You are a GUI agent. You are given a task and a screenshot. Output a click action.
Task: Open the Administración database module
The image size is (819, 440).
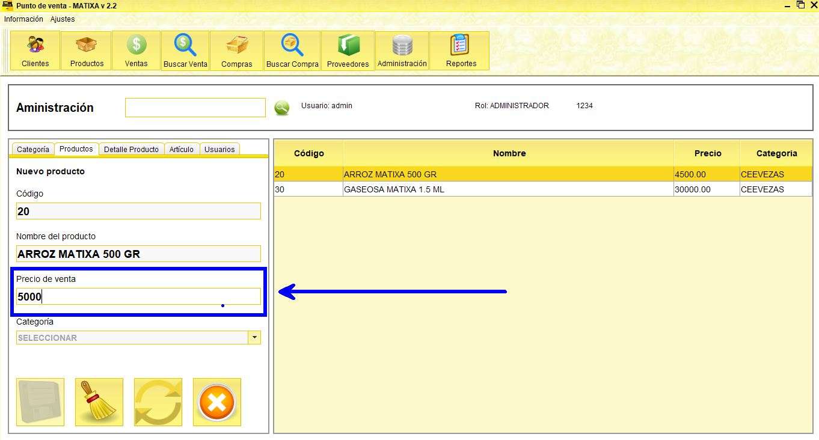[x=402, y=51]
